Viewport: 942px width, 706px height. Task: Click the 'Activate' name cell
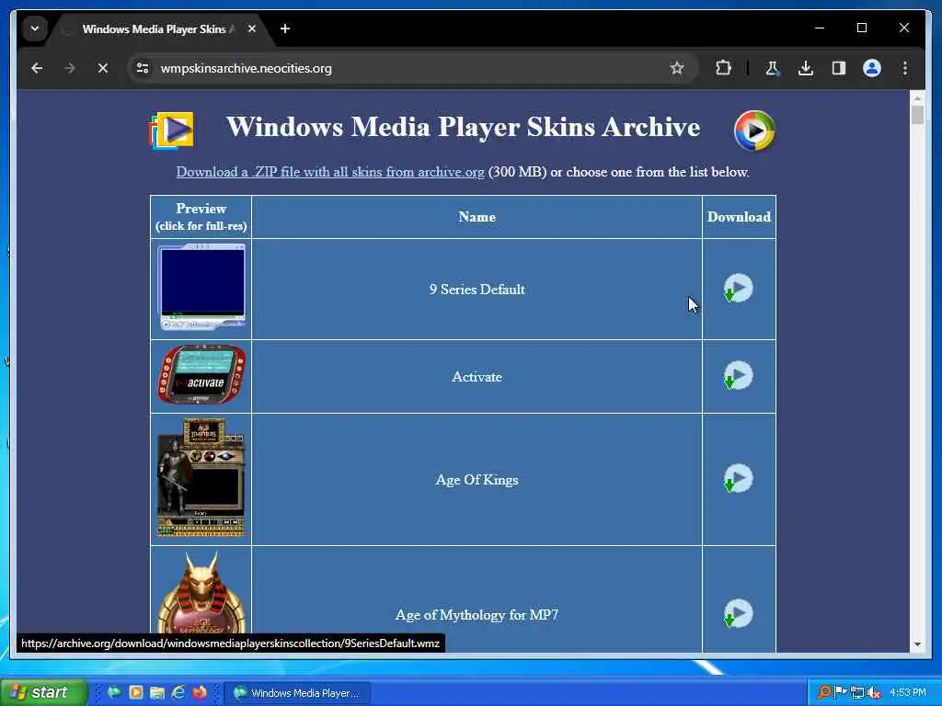click(477, 376)
